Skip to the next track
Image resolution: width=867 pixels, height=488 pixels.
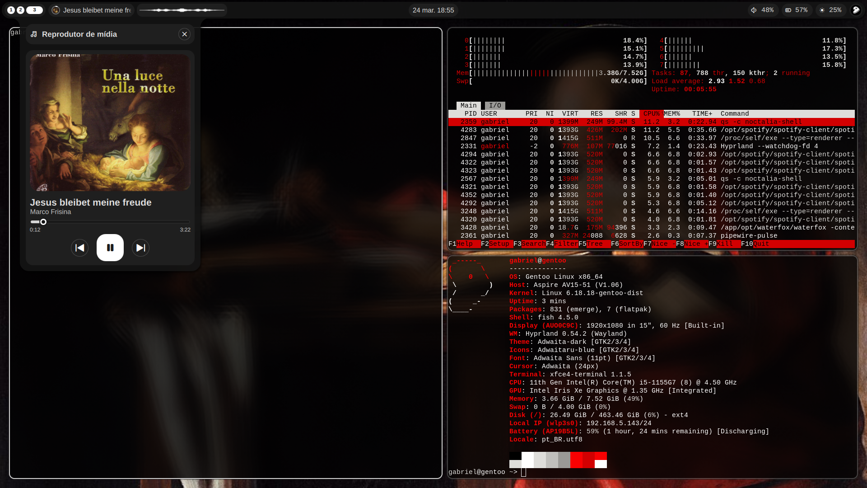(140, 248)
